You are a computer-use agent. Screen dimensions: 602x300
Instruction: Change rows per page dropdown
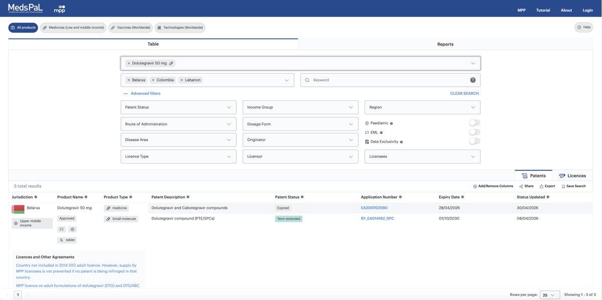(x=550, y=295)
